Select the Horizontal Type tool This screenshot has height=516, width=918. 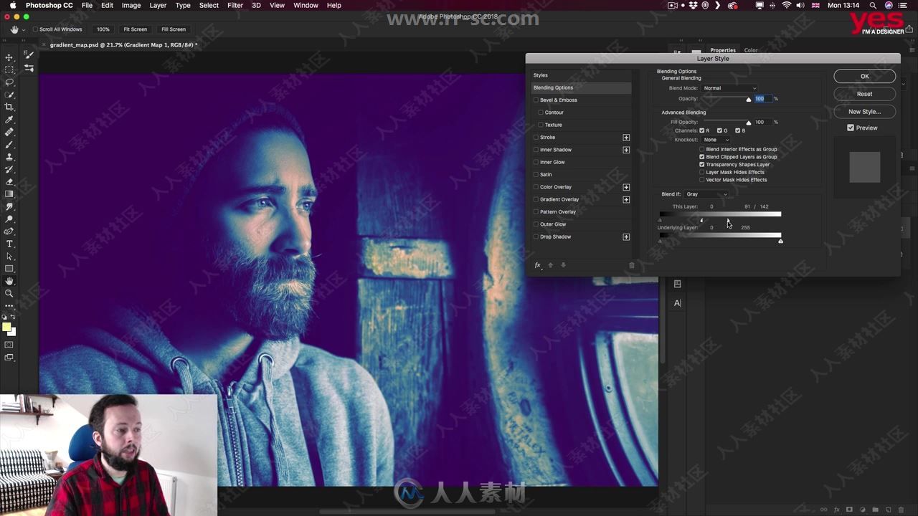[x=9, y=244]
